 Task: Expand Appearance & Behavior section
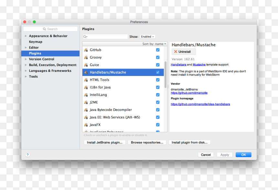[x=26, y=36]
